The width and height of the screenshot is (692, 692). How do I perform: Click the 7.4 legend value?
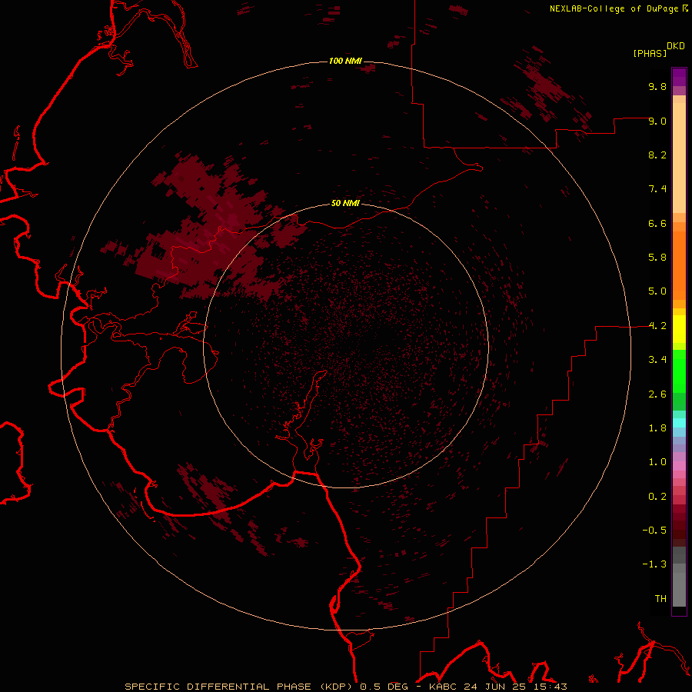(x=657, y=189)
